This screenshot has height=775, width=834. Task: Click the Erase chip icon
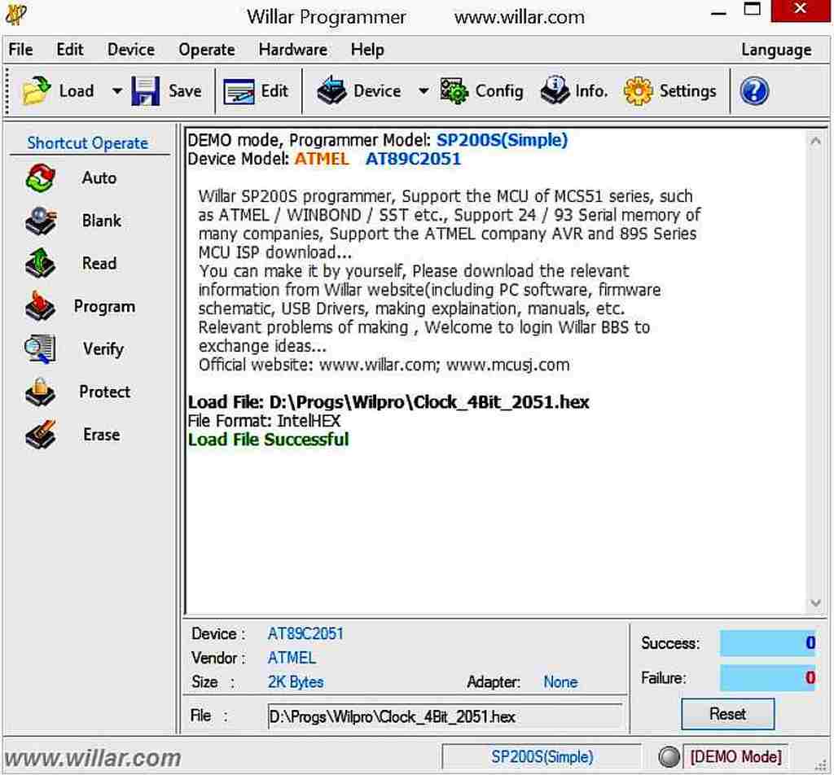click(x=40, y=435)
